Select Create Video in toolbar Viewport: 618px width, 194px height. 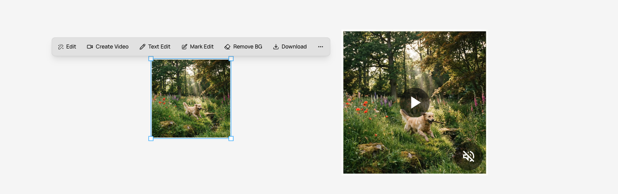[x=108, y=47]
